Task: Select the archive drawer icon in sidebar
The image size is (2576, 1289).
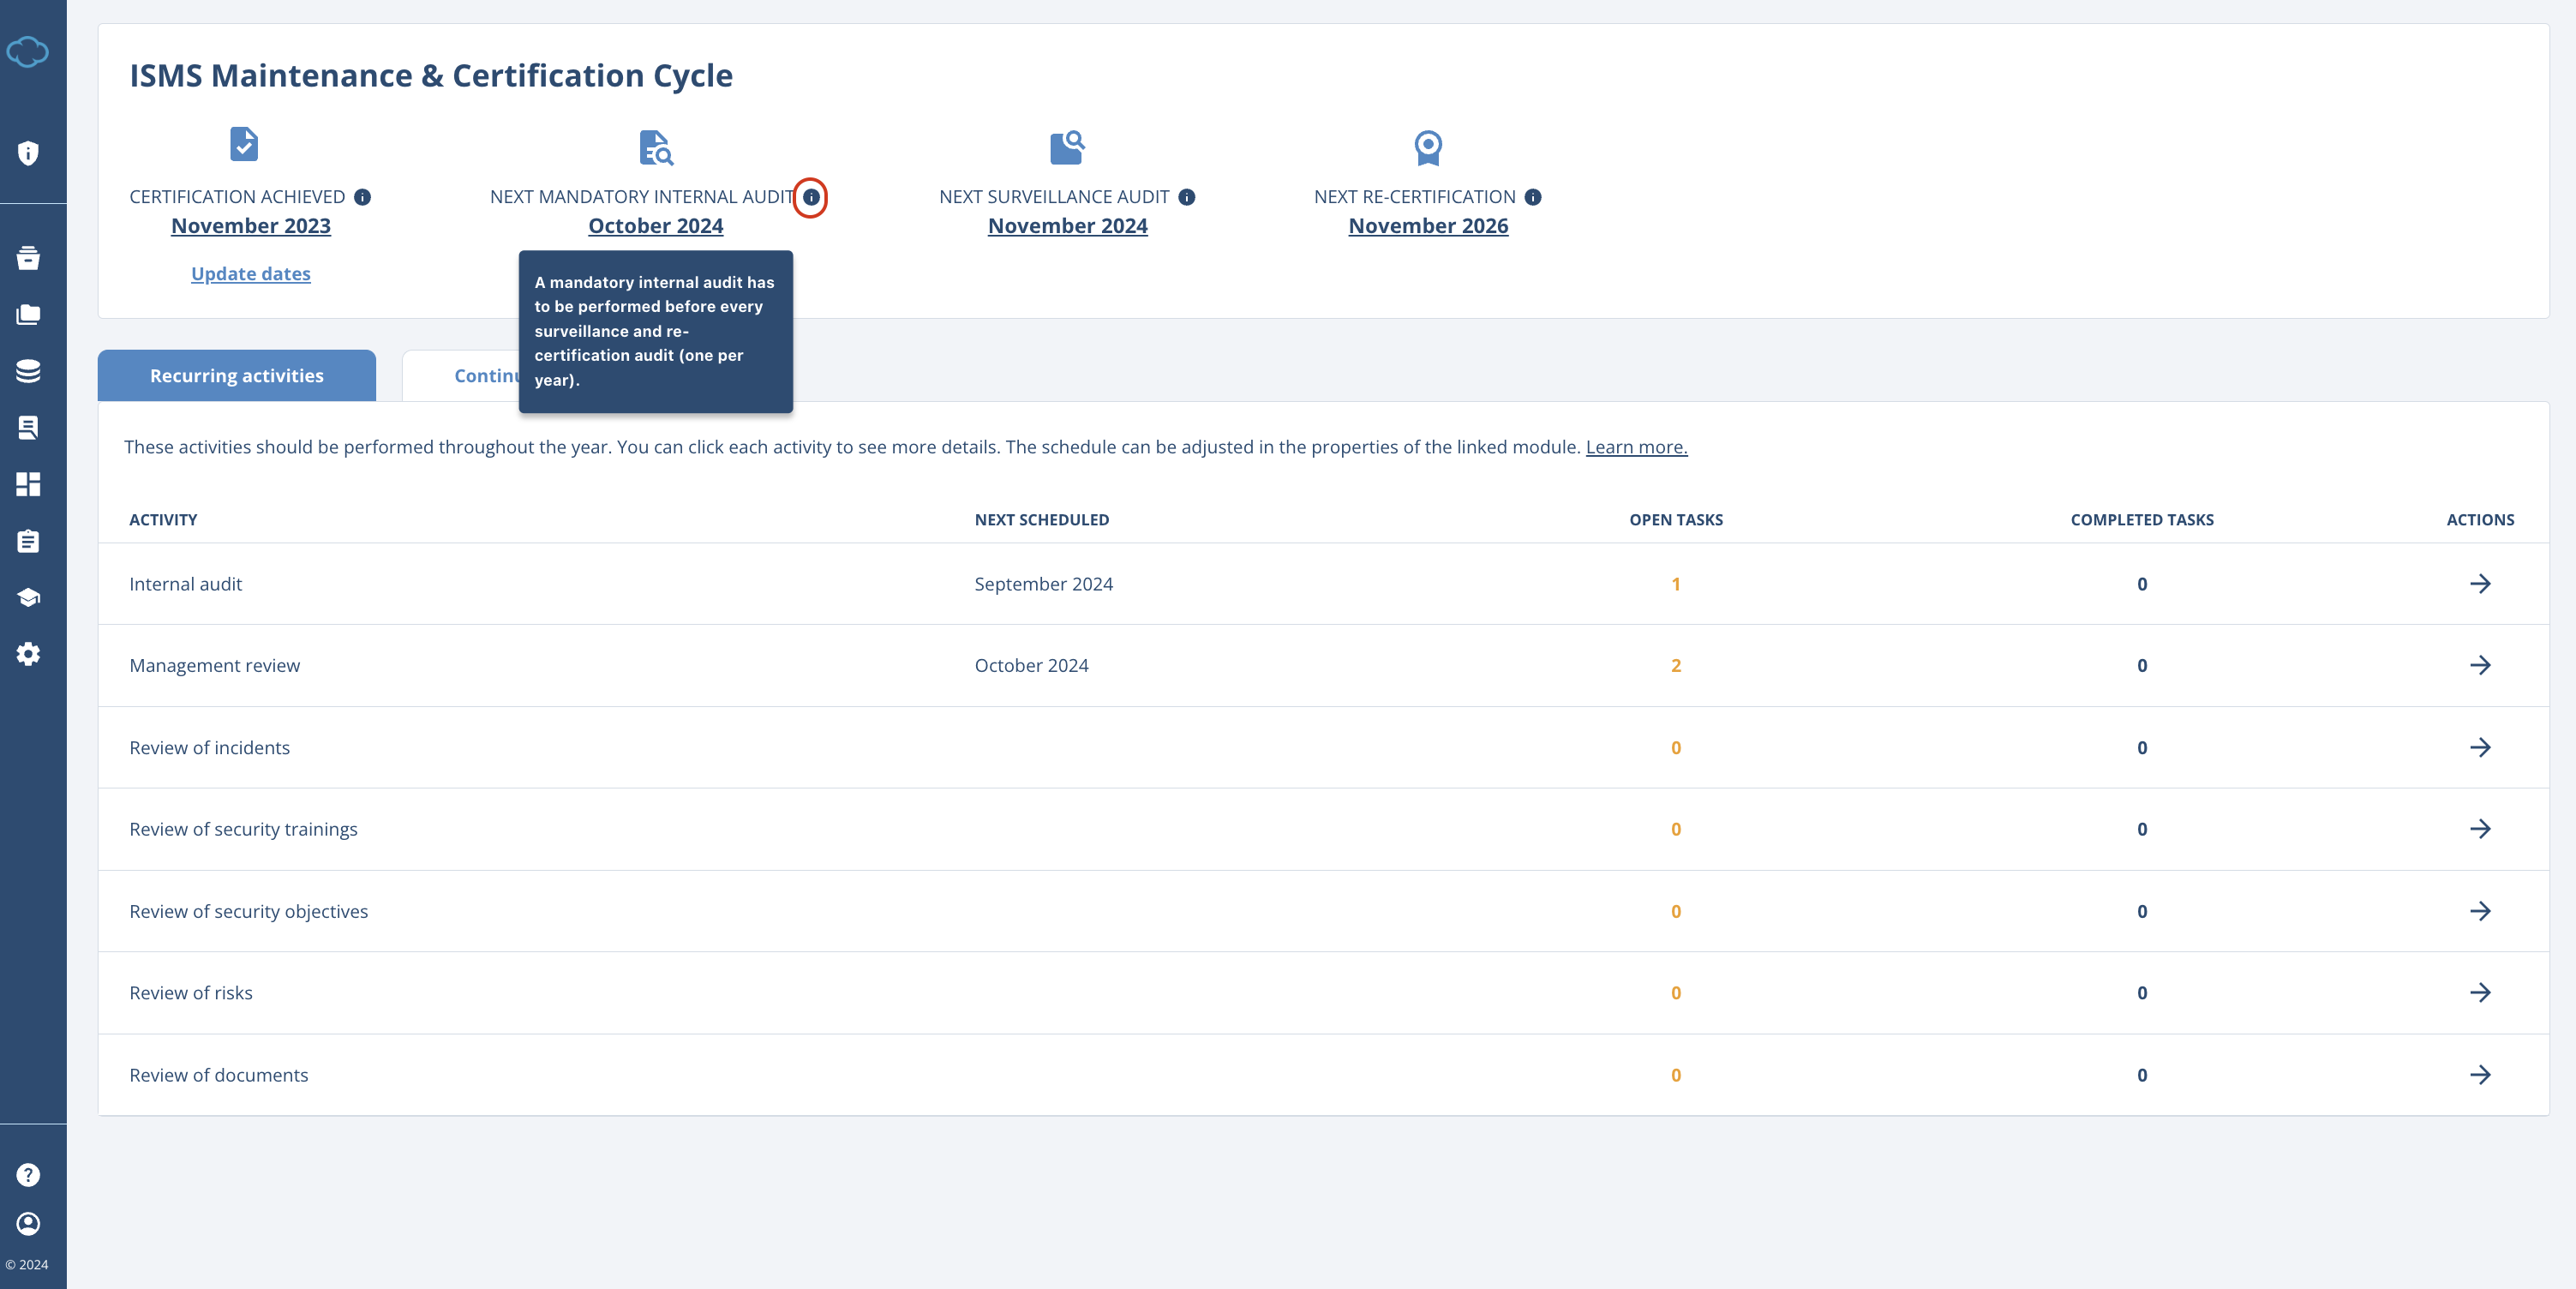Action: (29, 258)
